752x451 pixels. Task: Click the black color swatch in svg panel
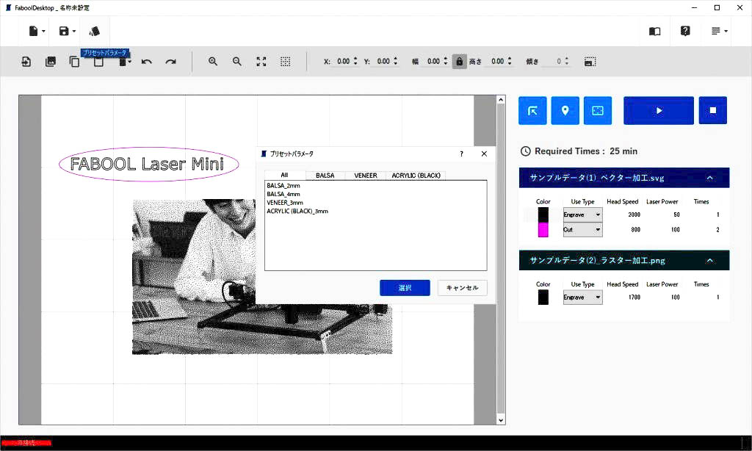(x=543, y=214)
